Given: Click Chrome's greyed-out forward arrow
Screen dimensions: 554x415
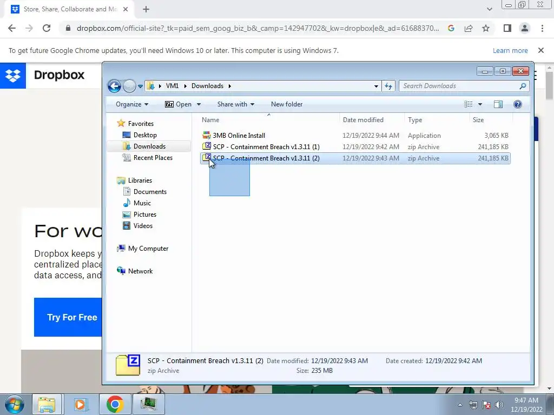Looking at the screenshot, I should [29, 28].
